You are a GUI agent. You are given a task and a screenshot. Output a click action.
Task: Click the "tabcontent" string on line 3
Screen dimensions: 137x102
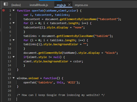[108, 19]
